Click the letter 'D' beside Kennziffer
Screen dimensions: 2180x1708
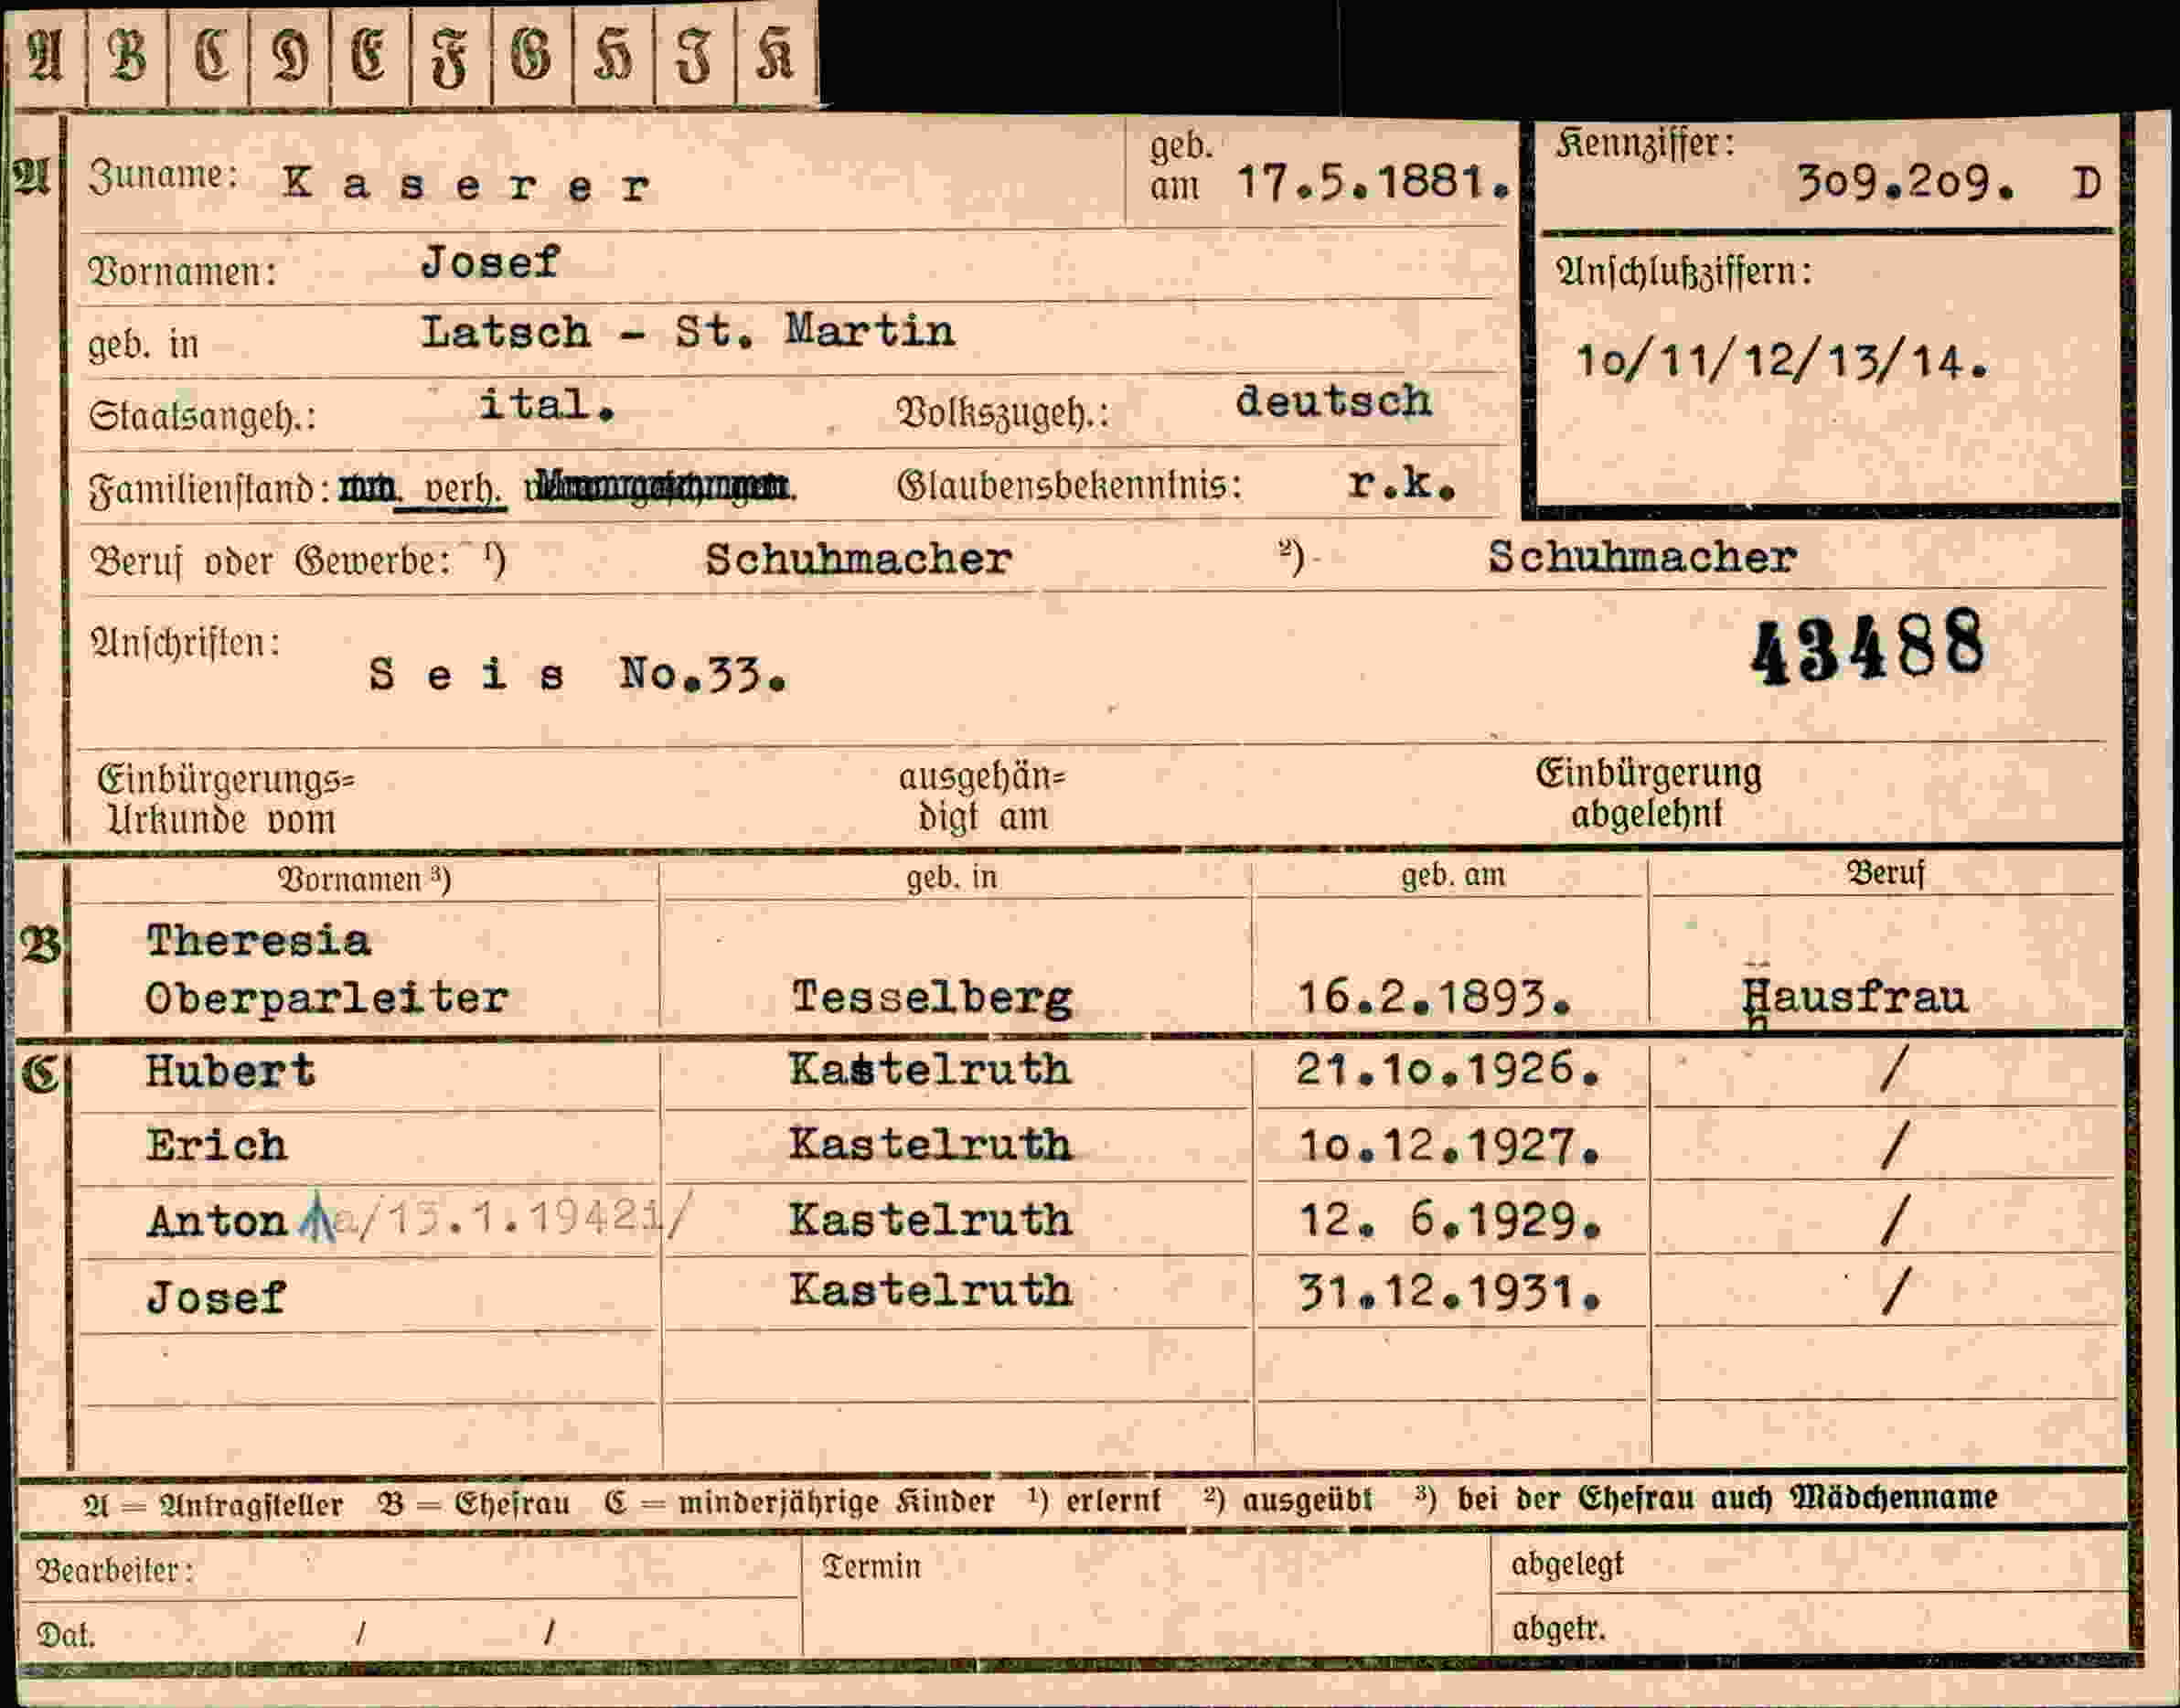point(2087,183)
